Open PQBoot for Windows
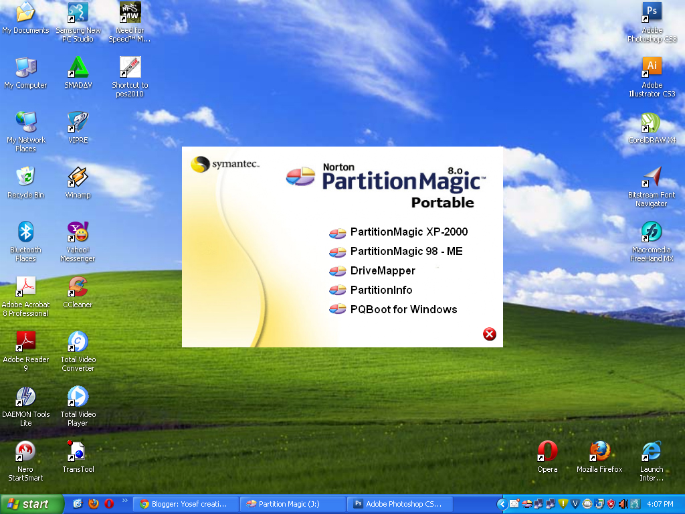This screenshot has height=514, width=685. (403, 309)
